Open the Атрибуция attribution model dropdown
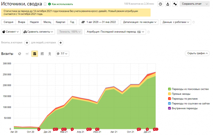The height and width of the screenshot is (135, 213). (115, 32)
